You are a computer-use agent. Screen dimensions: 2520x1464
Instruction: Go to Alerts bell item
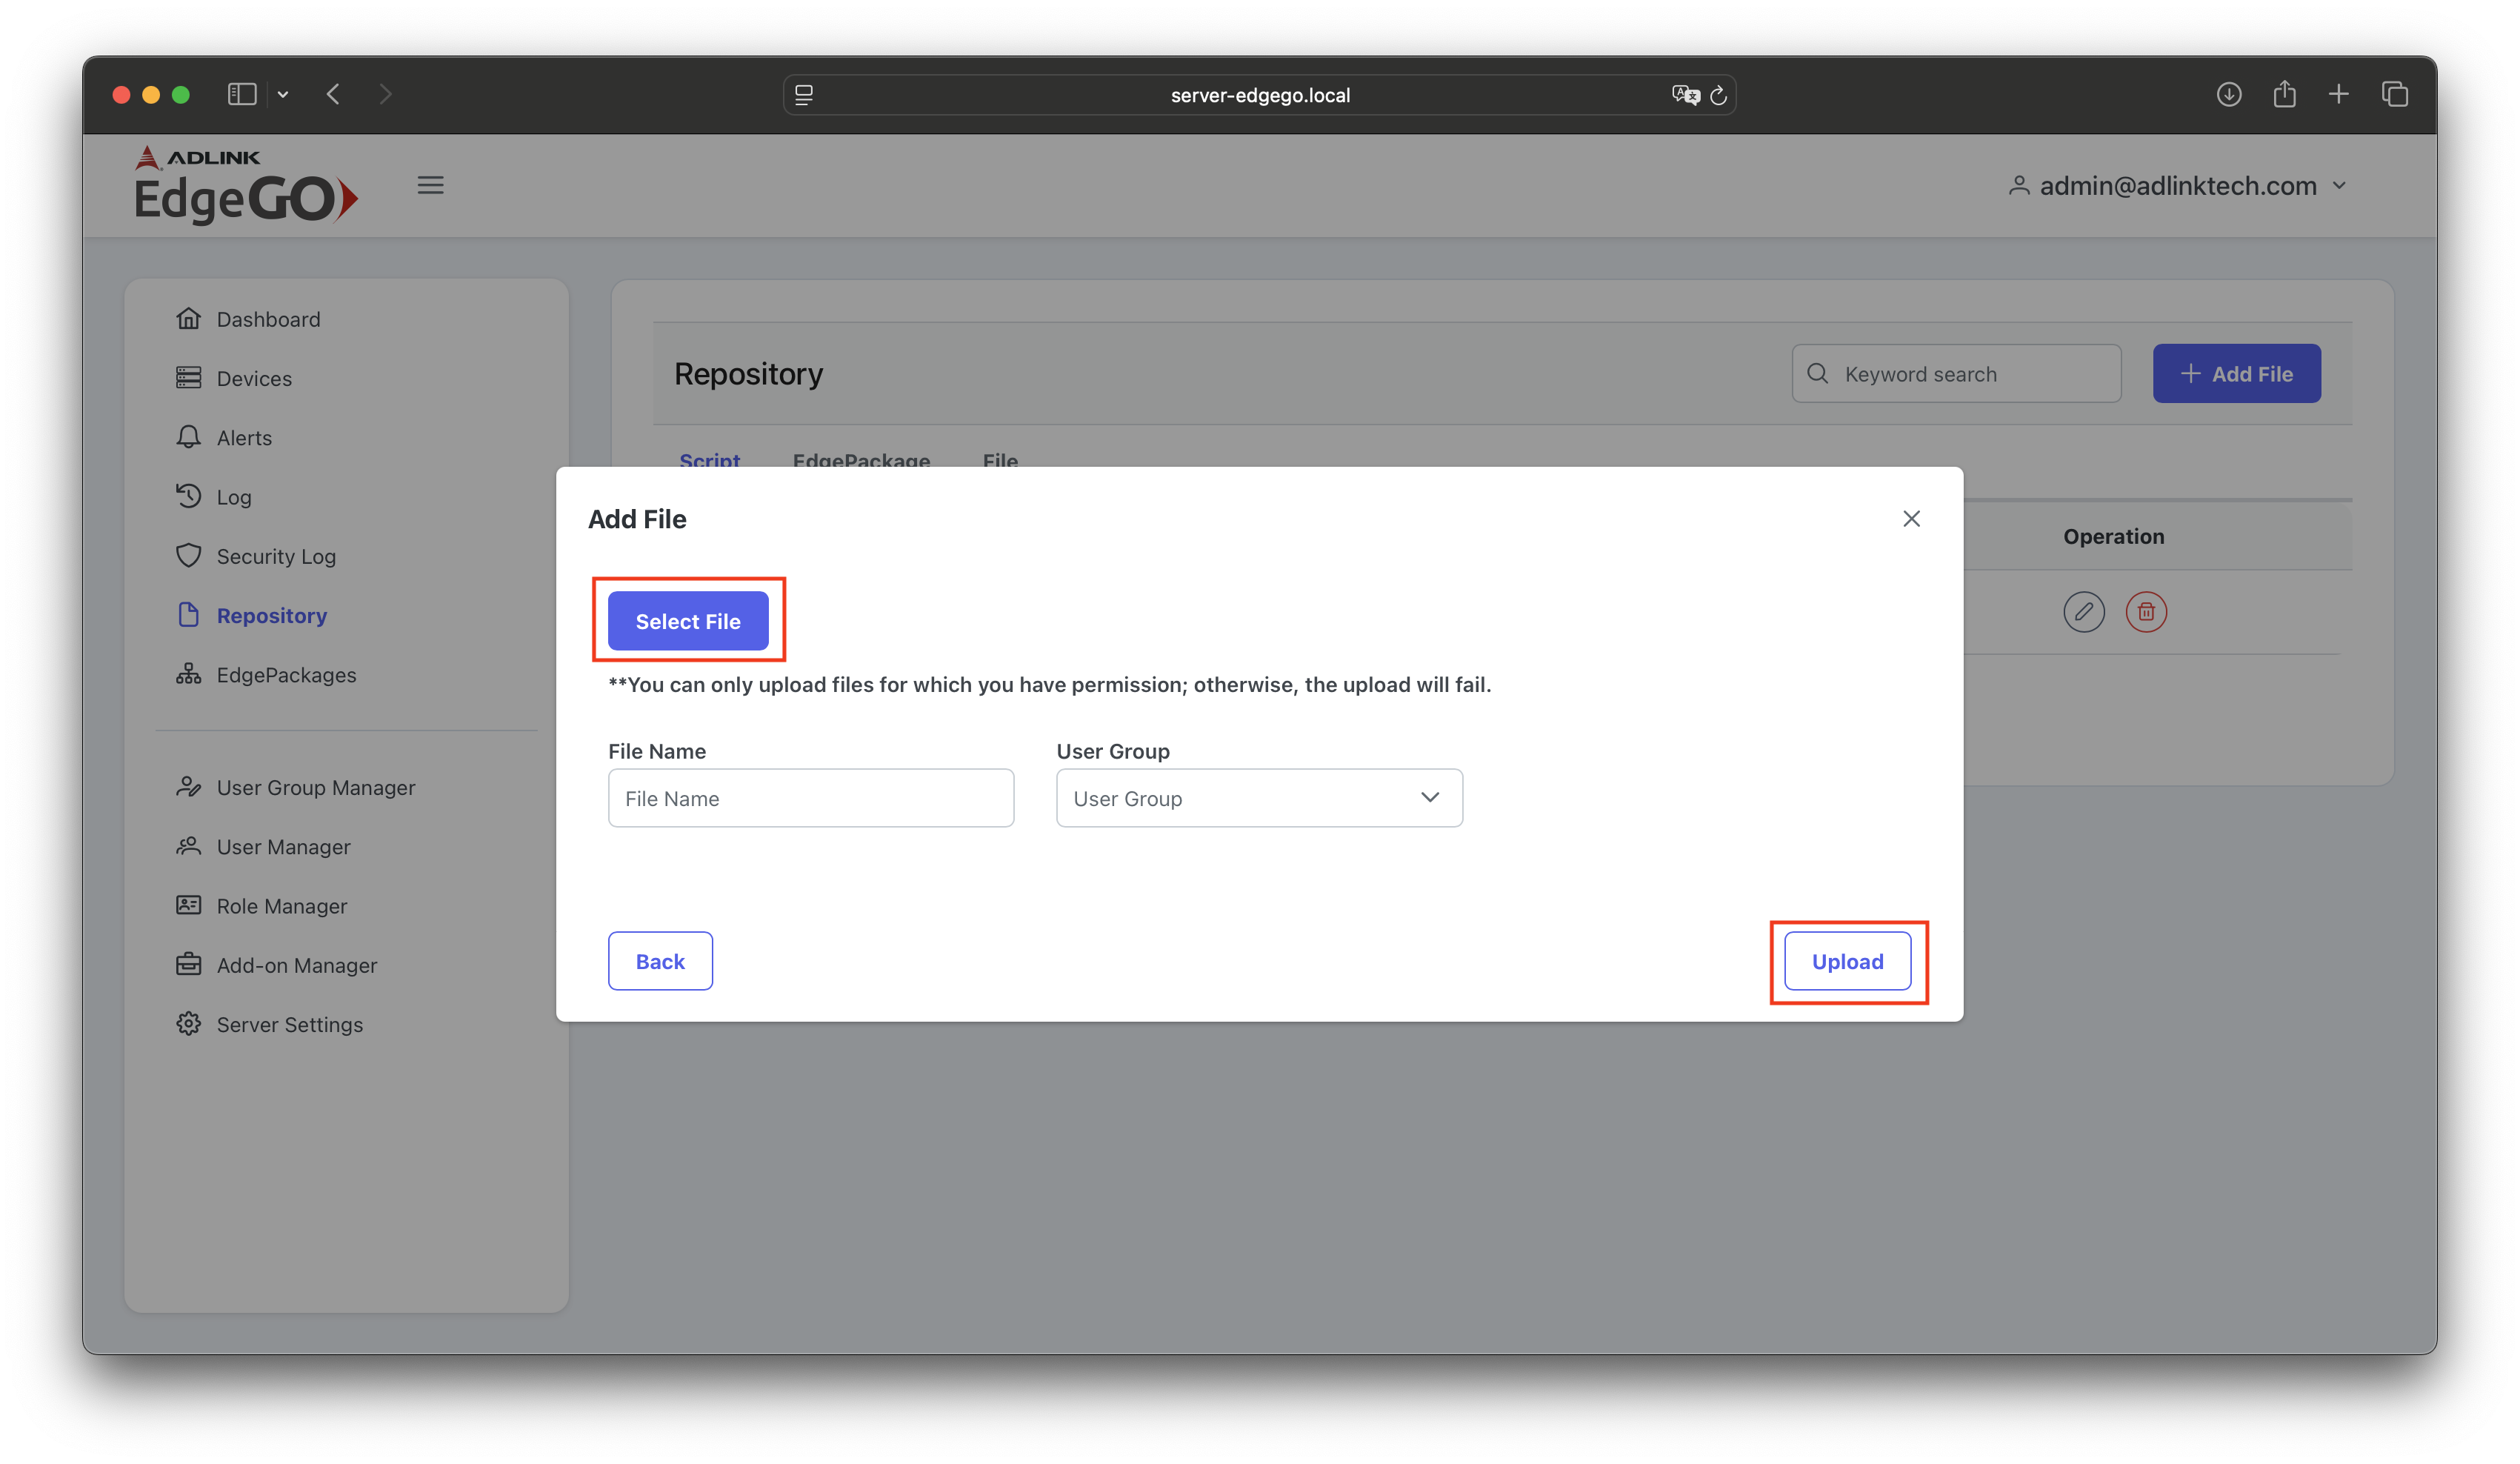pos(244,438)
